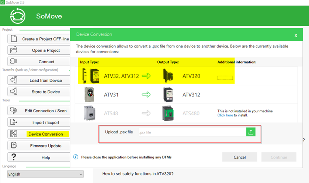The image size is (309, 183).
Task: Select the ATV320 output type label
Action: (191, 76)
